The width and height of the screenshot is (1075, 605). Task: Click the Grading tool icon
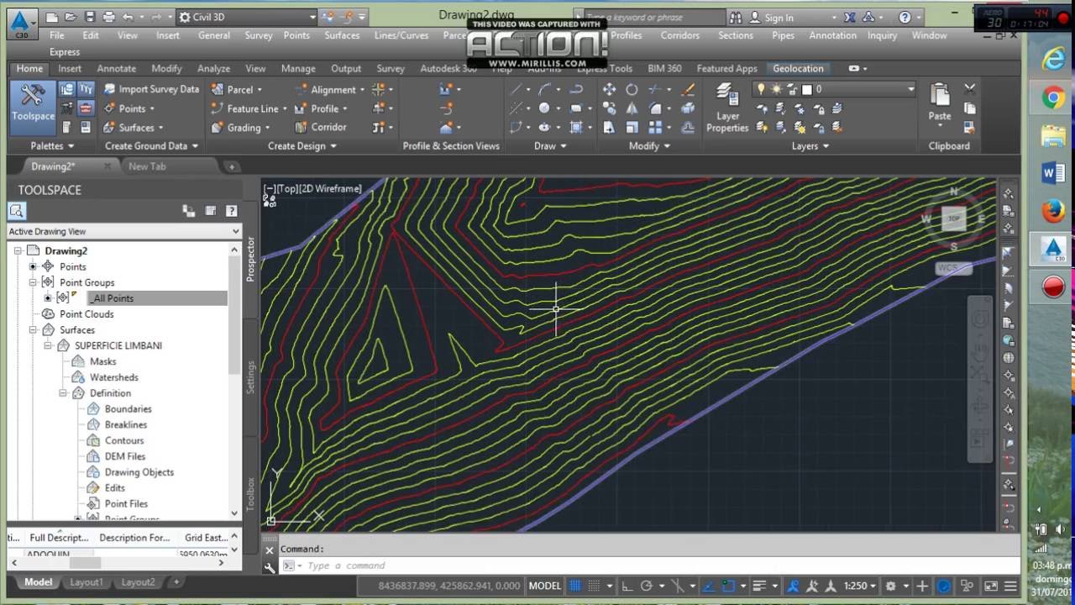tap(218, 128)
